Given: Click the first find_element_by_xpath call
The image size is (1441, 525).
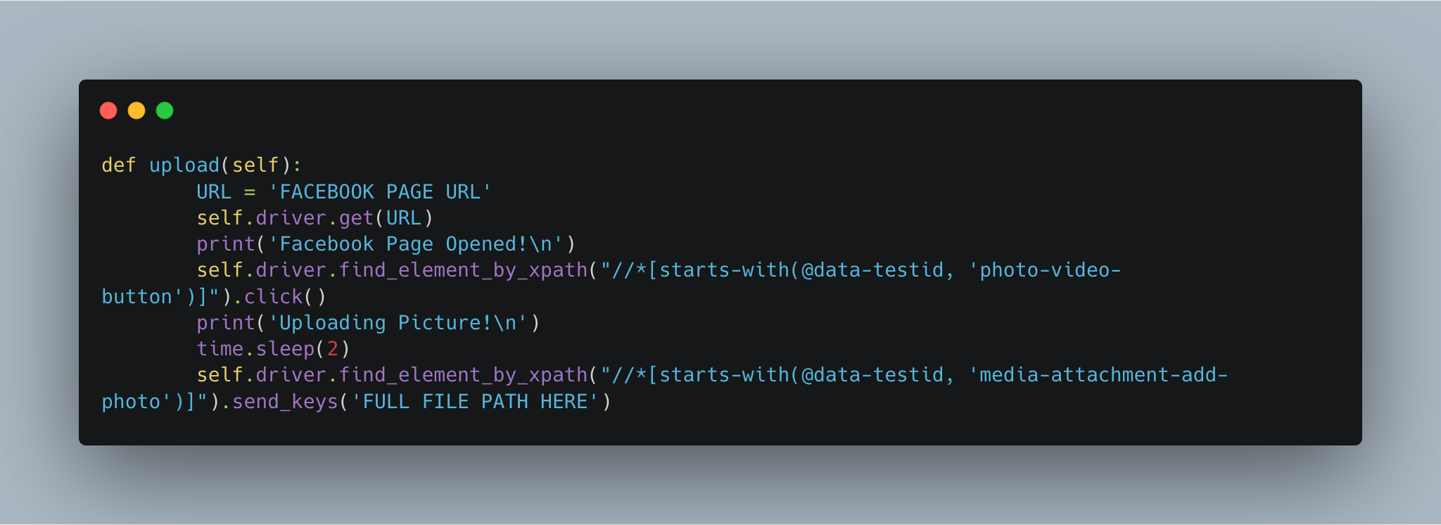Looking at the screenshot, I should (x=463, y=270).
